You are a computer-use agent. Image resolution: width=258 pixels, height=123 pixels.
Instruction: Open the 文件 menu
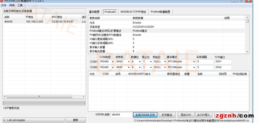point(4,5)
